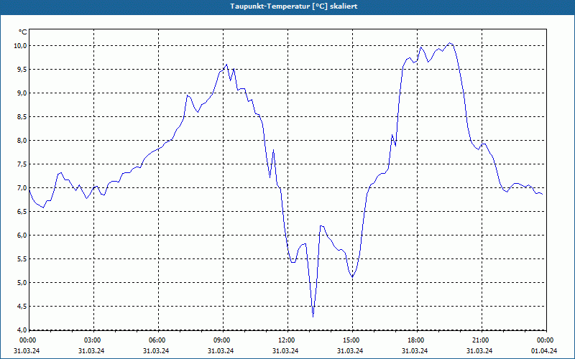Click the 09:00 time label
The image size is (575, 359).
pyautogui.click(x=223, y=340)
